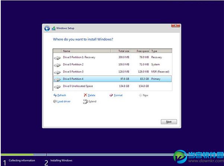Click the Collecting information progress bar
The image size is (224, 166).
click(23, 155)
